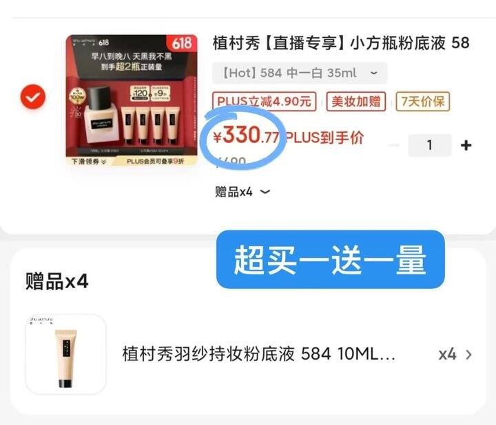Screen dimensions: 496x425
Task: Tap the 618 badge on the product image
Action: (x=182, y=43)
